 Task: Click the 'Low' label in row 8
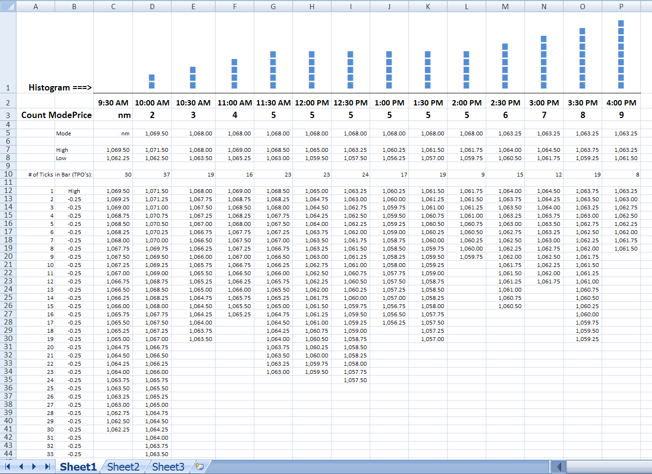61,158
